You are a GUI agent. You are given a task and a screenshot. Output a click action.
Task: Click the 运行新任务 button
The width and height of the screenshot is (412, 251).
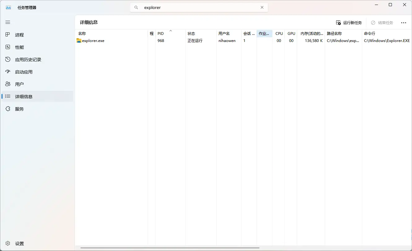[349, 23]
